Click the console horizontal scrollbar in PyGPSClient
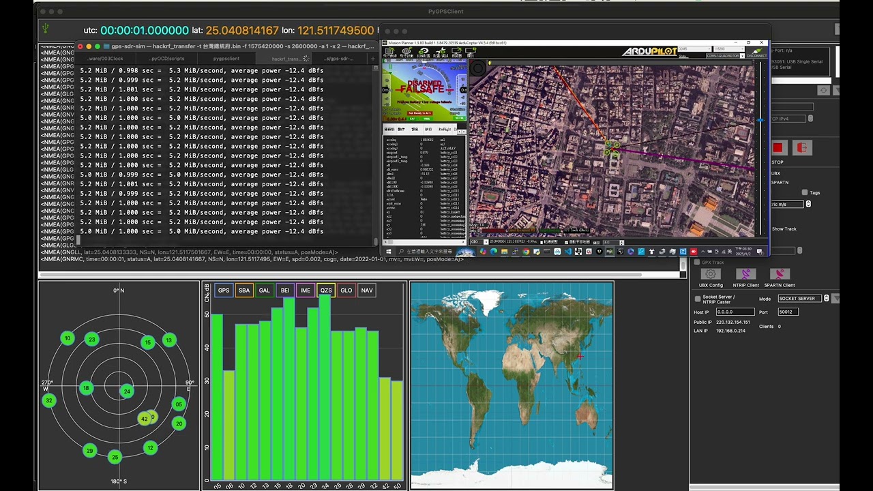Image resolution: width=873 pixels, height=491 pixels. point(339,275)
